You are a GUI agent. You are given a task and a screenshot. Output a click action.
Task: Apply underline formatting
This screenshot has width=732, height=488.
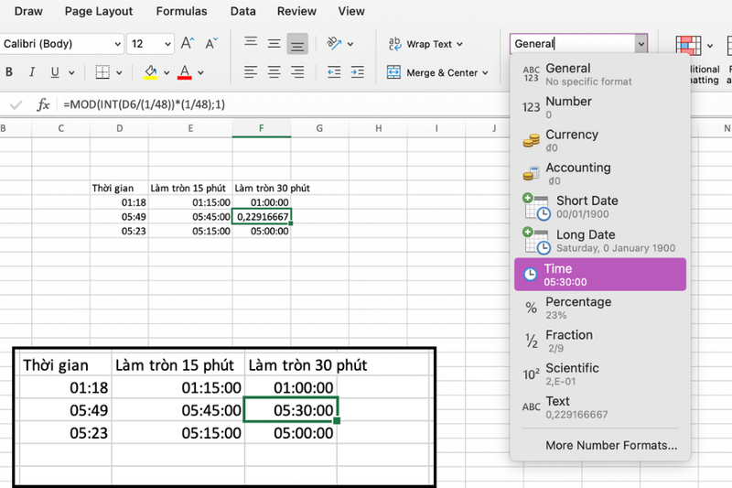(55, 72)
